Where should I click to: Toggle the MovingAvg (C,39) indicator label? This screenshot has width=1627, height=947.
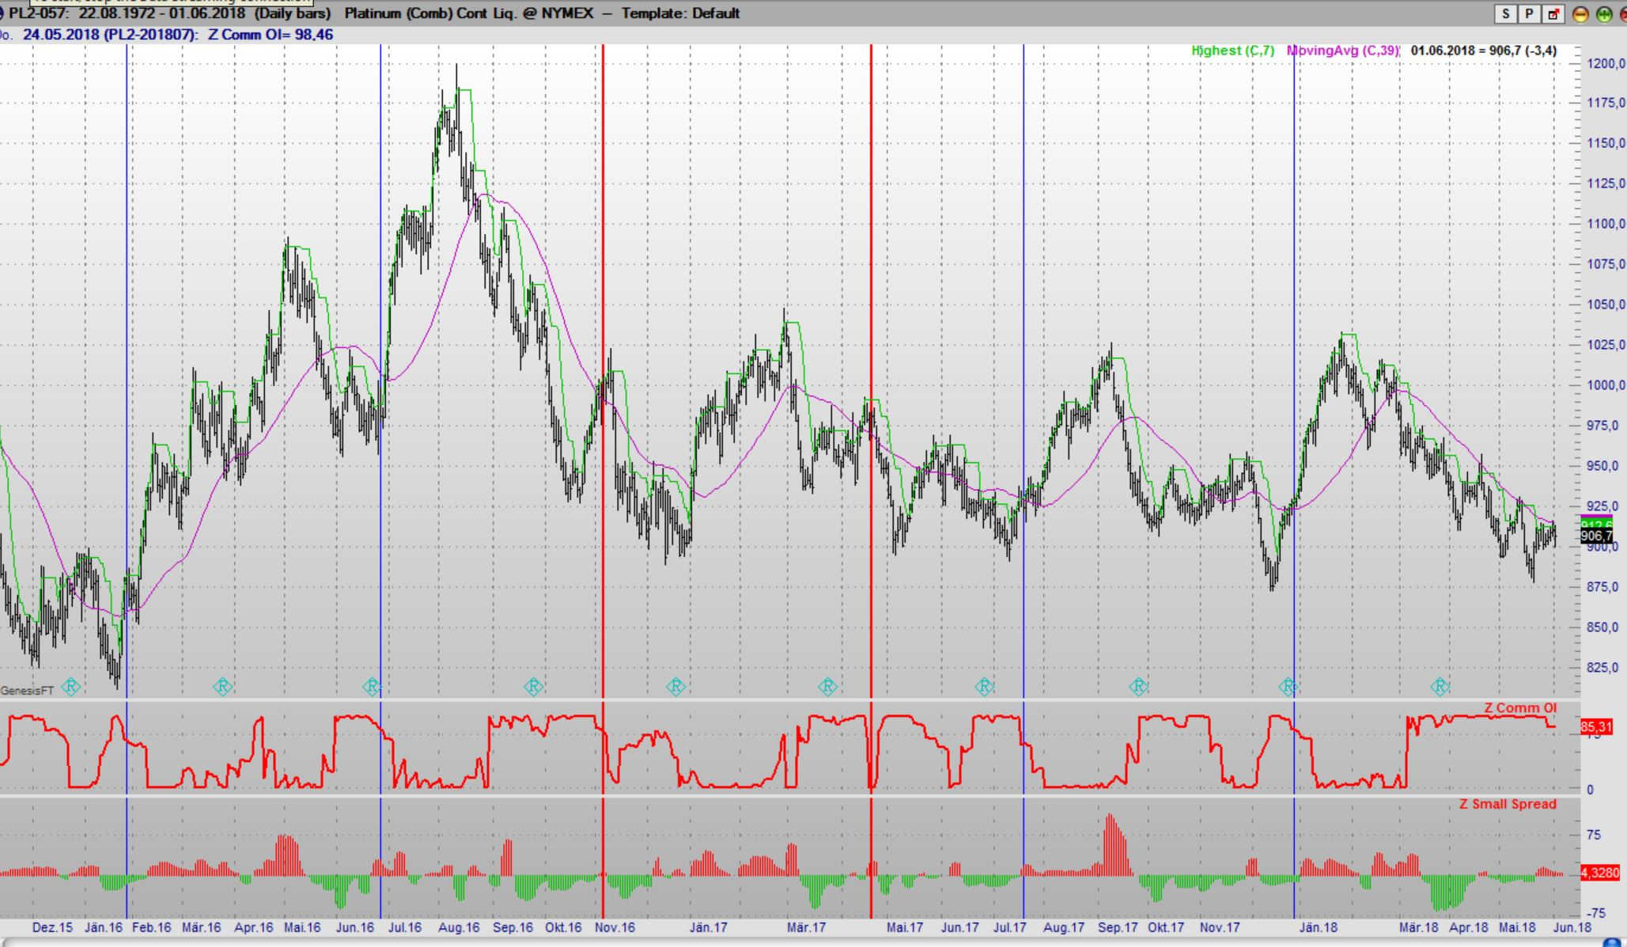(1342, 49)
